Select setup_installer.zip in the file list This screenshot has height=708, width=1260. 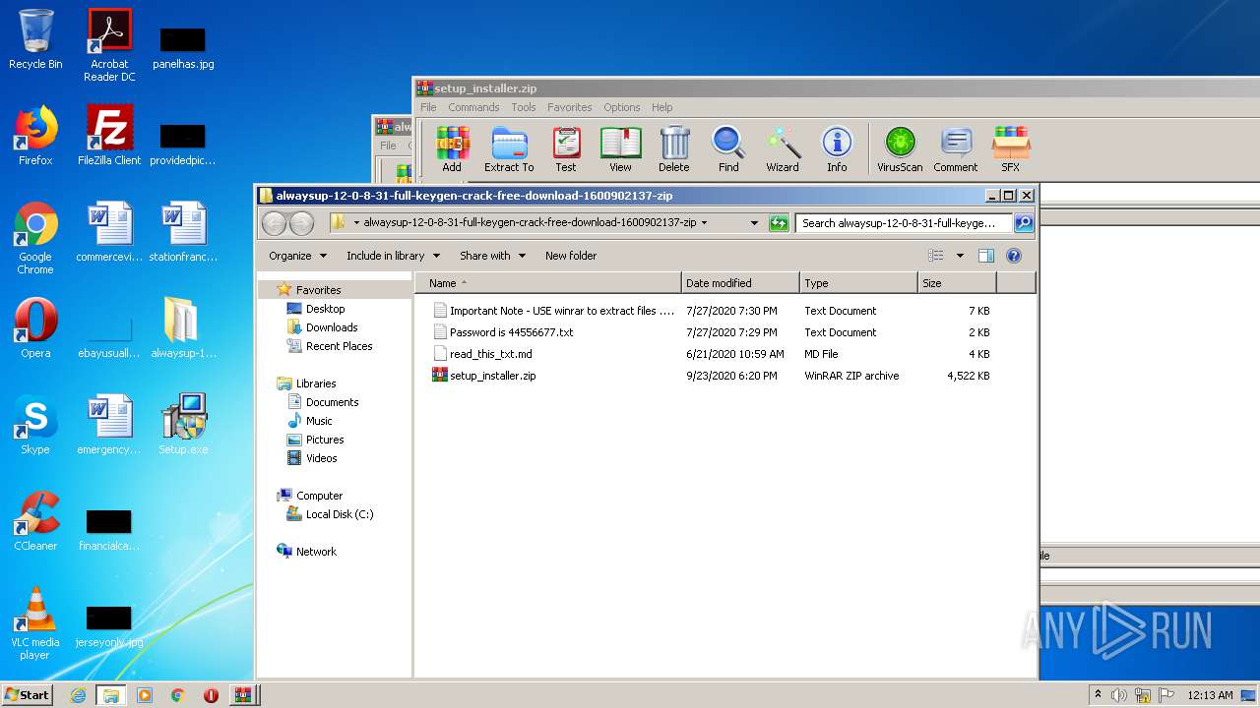tap(492, 376)
